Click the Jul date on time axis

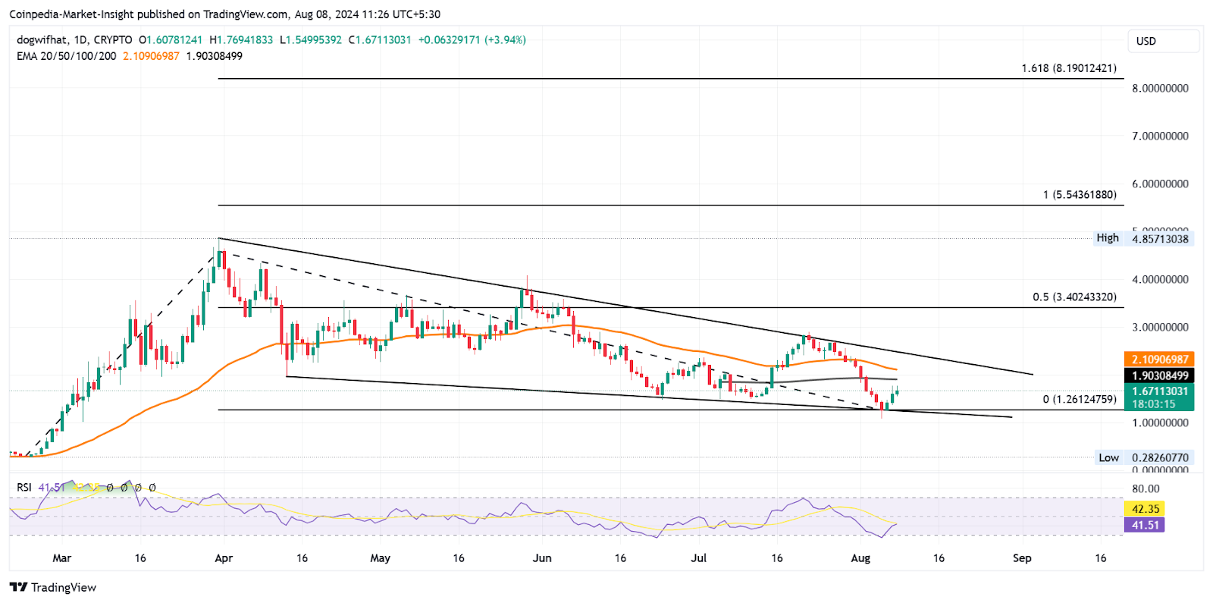tap(699, 558)
